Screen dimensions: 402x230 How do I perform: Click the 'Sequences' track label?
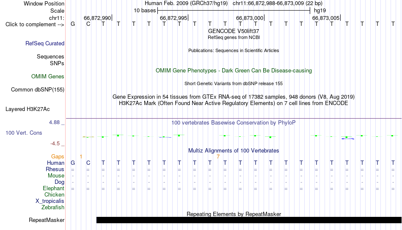[50, 56]
